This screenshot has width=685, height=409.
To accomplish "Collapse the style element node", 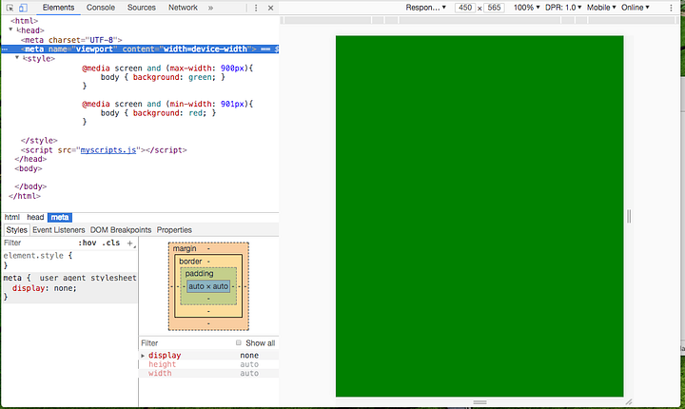I will [17, 58].
